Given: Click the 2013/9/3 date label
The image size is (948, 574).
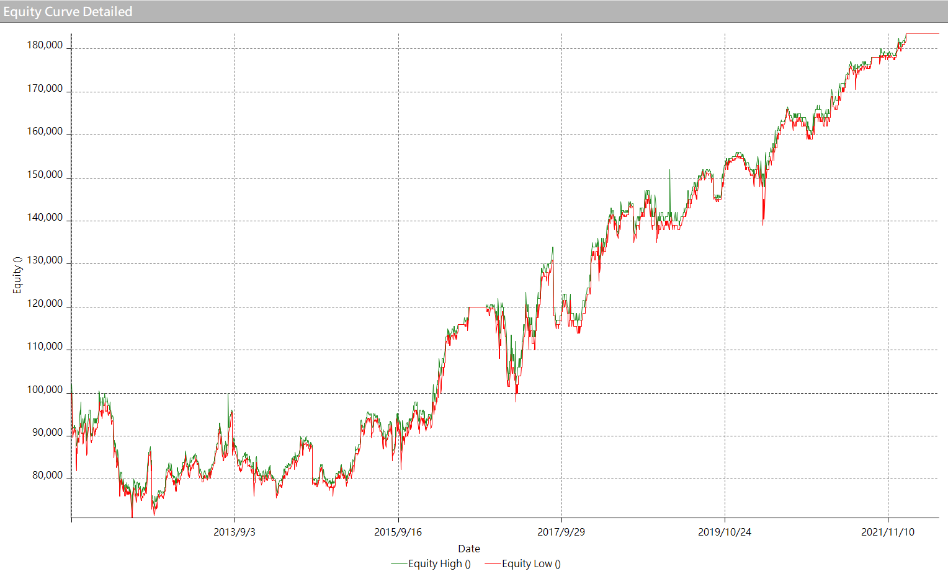Looking at the screenshot, I should (x=235, y=532).
